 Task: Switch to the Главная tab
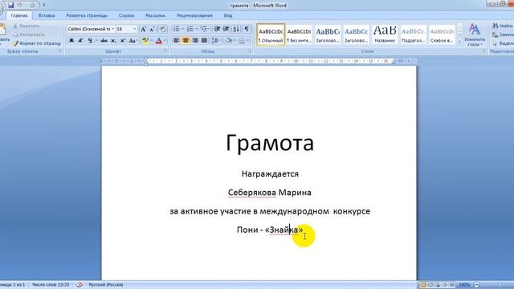coord(19,16)
